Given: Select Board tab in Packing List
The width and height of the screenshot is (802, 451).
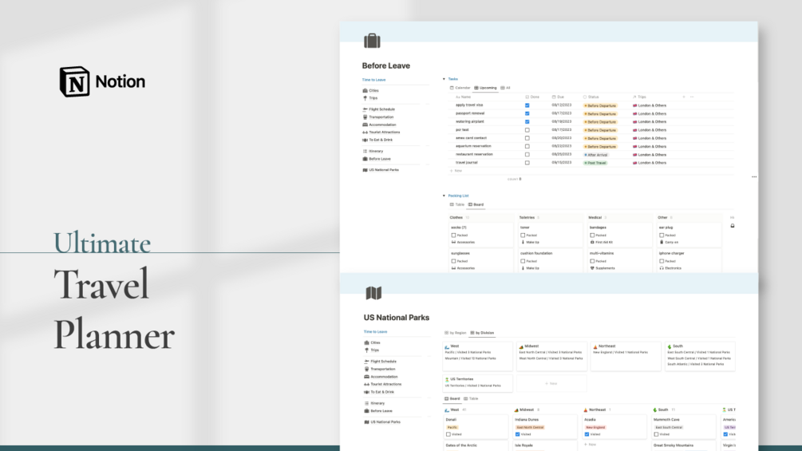Looking at the screenshot, I should pos(476,204).
